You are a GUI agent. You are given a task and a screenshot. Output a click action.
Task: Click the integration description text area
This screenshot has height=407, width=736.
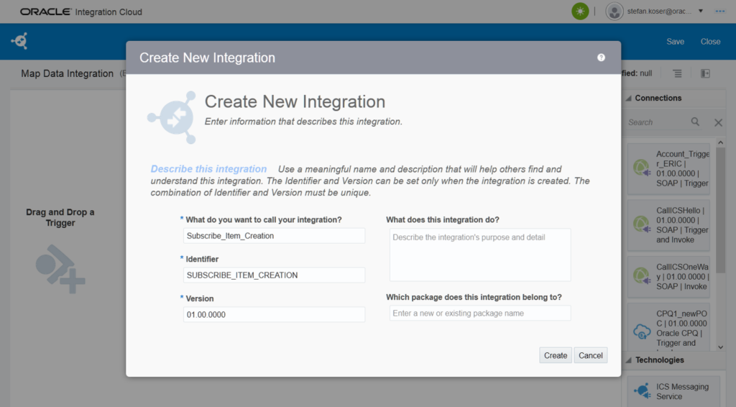click(480, 255)
